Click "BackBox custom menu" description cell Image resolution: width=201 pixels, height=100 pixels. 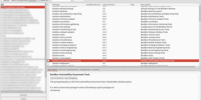[x=150, y=35]
